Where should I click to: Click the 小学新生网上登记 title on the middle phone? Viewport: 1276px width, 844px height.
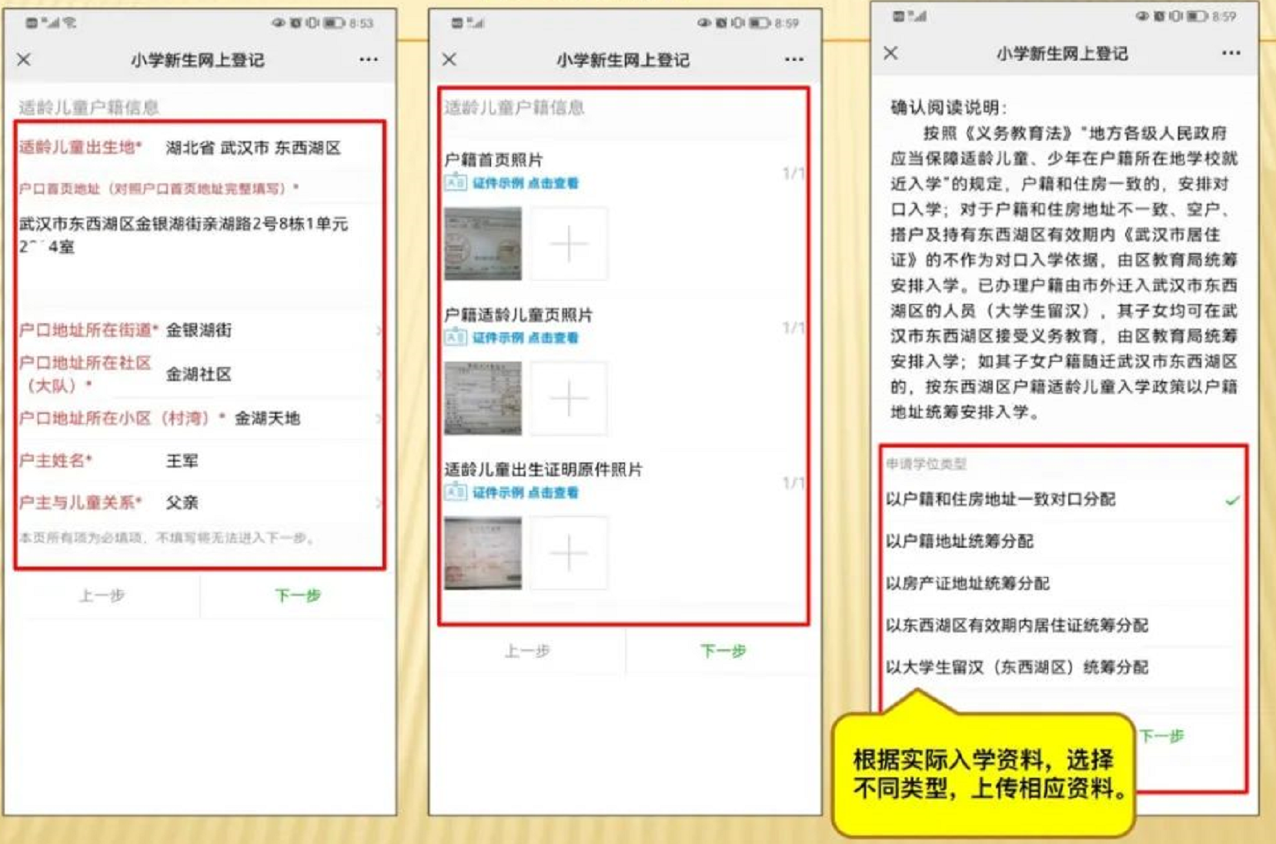pos(623,60)
